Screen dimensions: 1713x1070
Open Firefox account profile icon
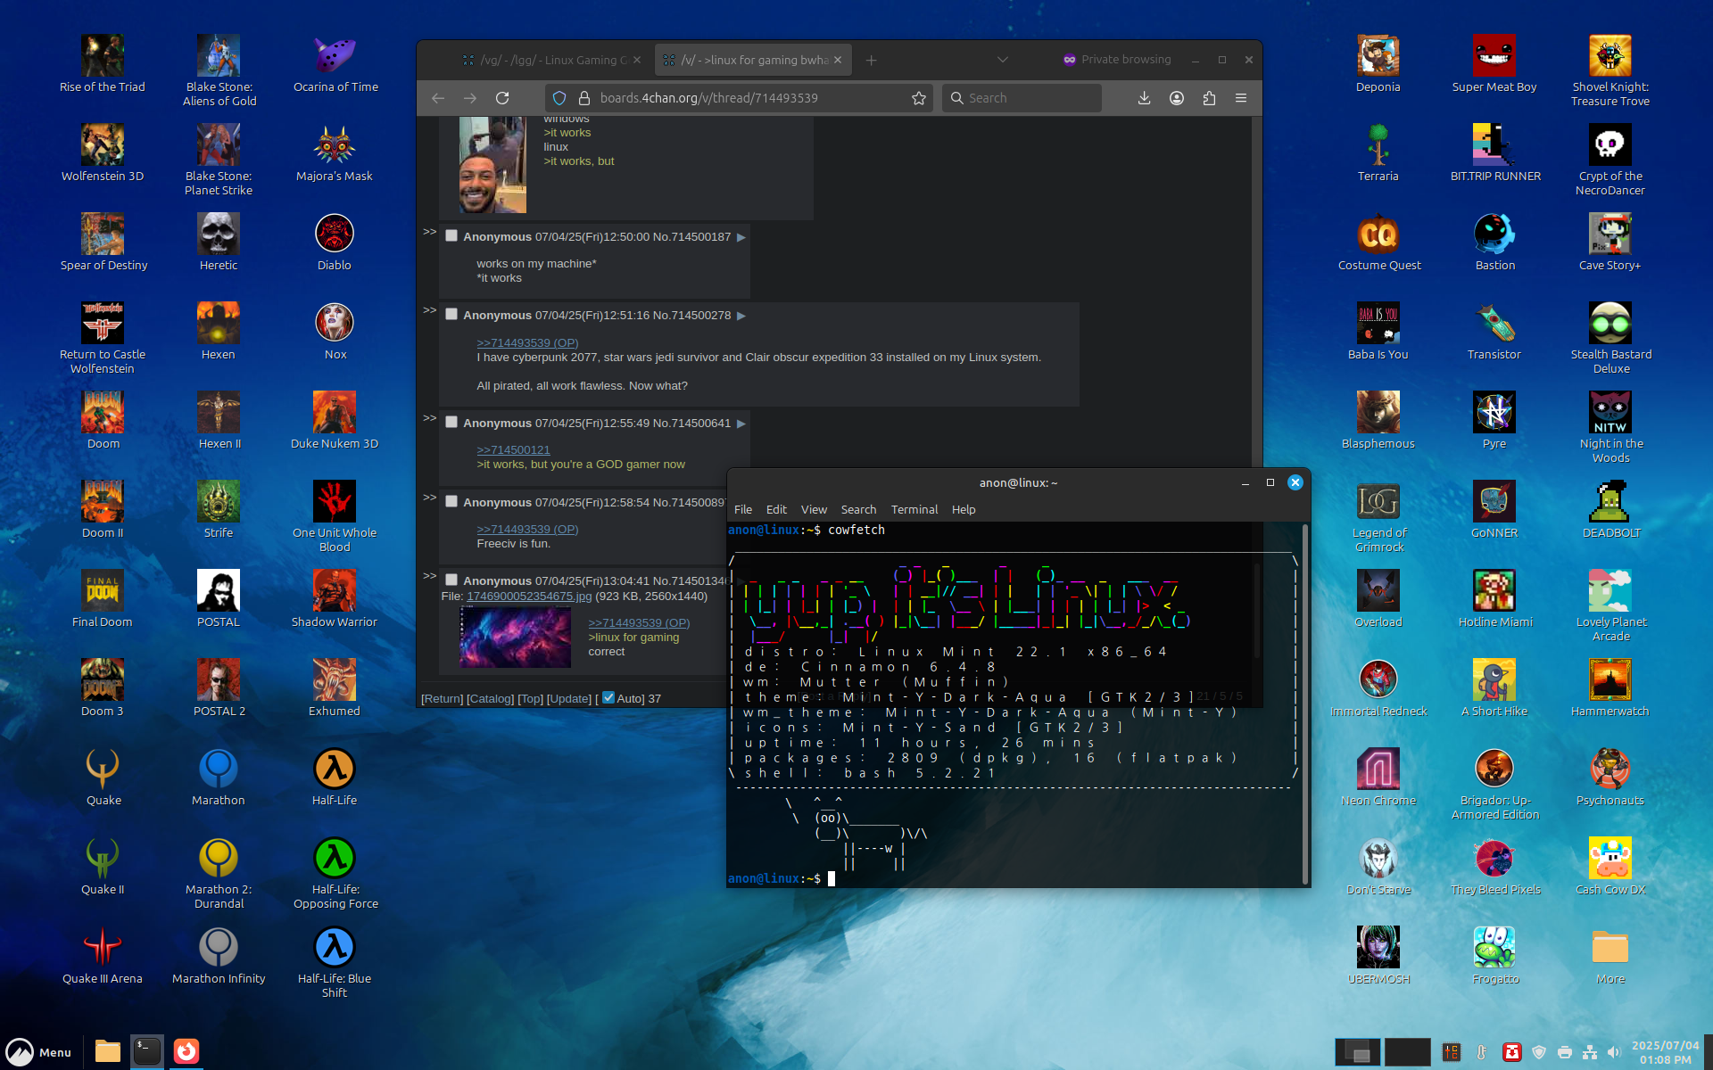(x=1177, y=98)
